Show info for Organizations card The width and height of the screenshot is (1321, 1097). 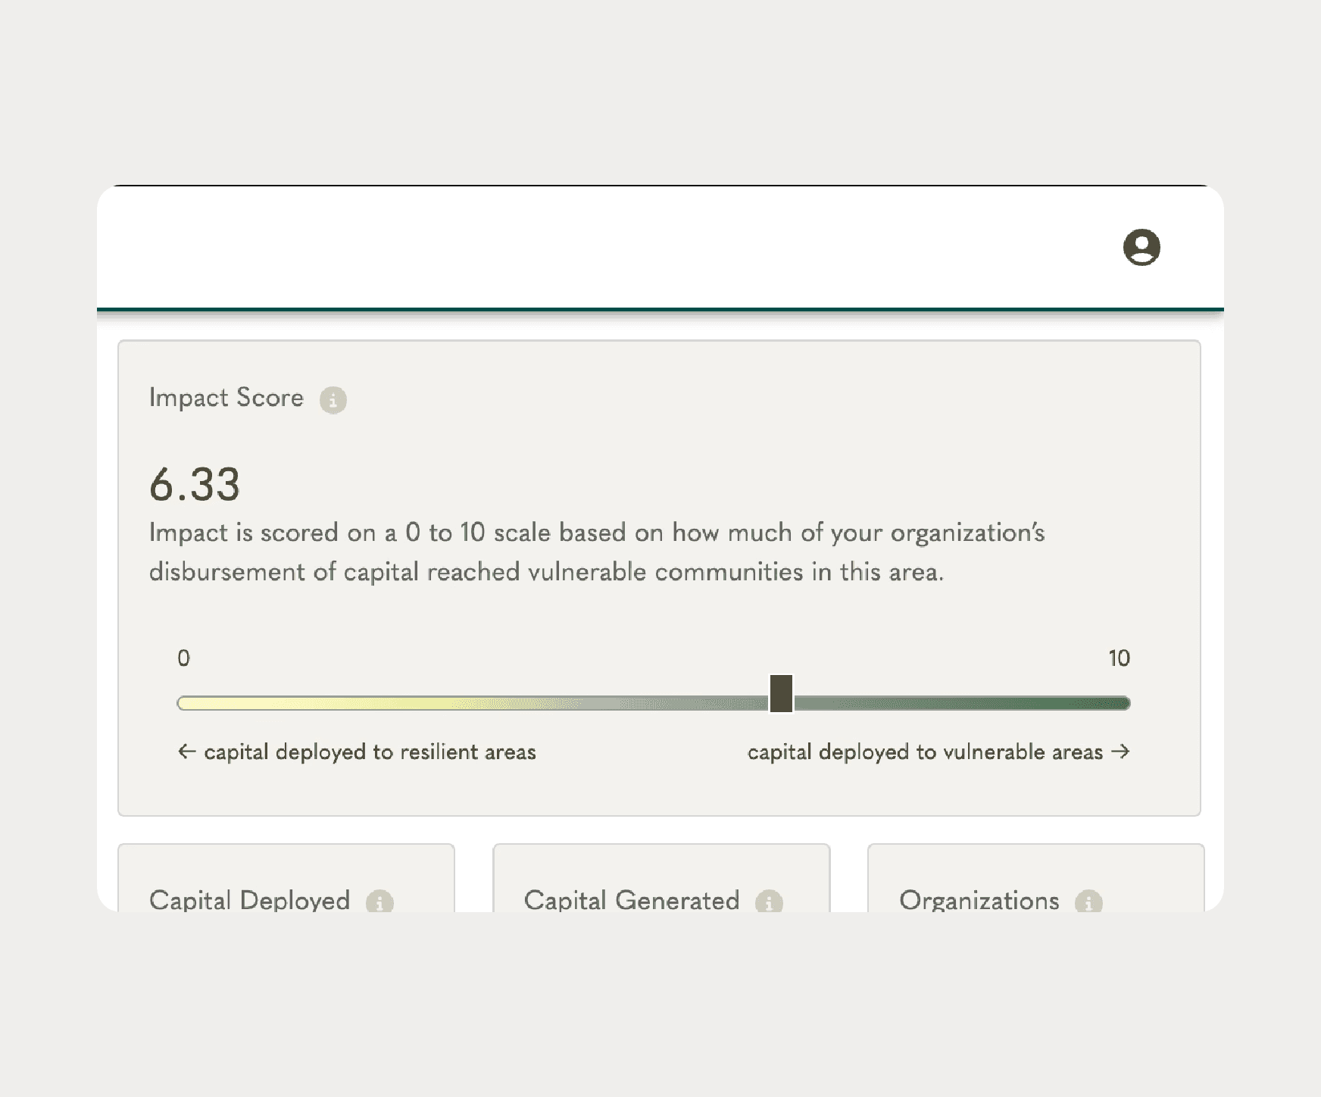[x=1088, y=902]
